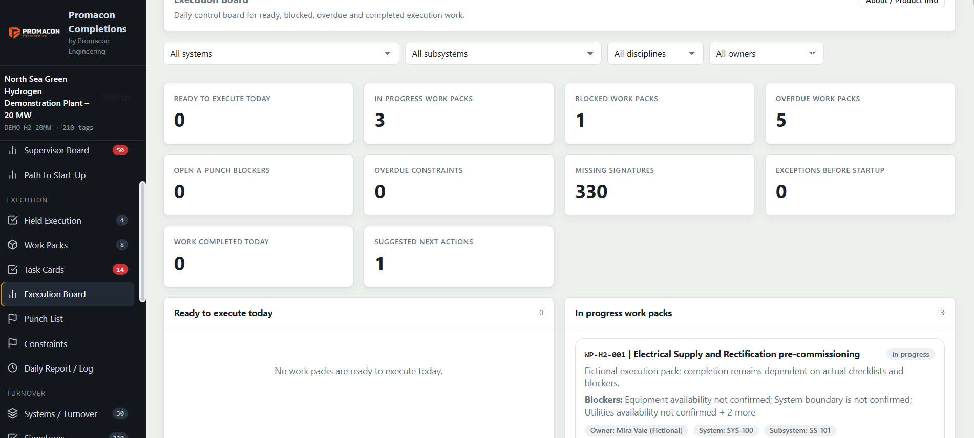Screen dimensions: 974x438
Task: Click the red 50 badge on Supervisor Board
Action: pyautogui.click(x=120, y=150)
